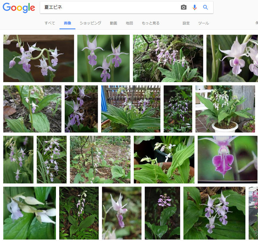Screen dimensions: 258x242
Task: Open forest photo with mossy log and orchids
Action: [x=168, y=58]
